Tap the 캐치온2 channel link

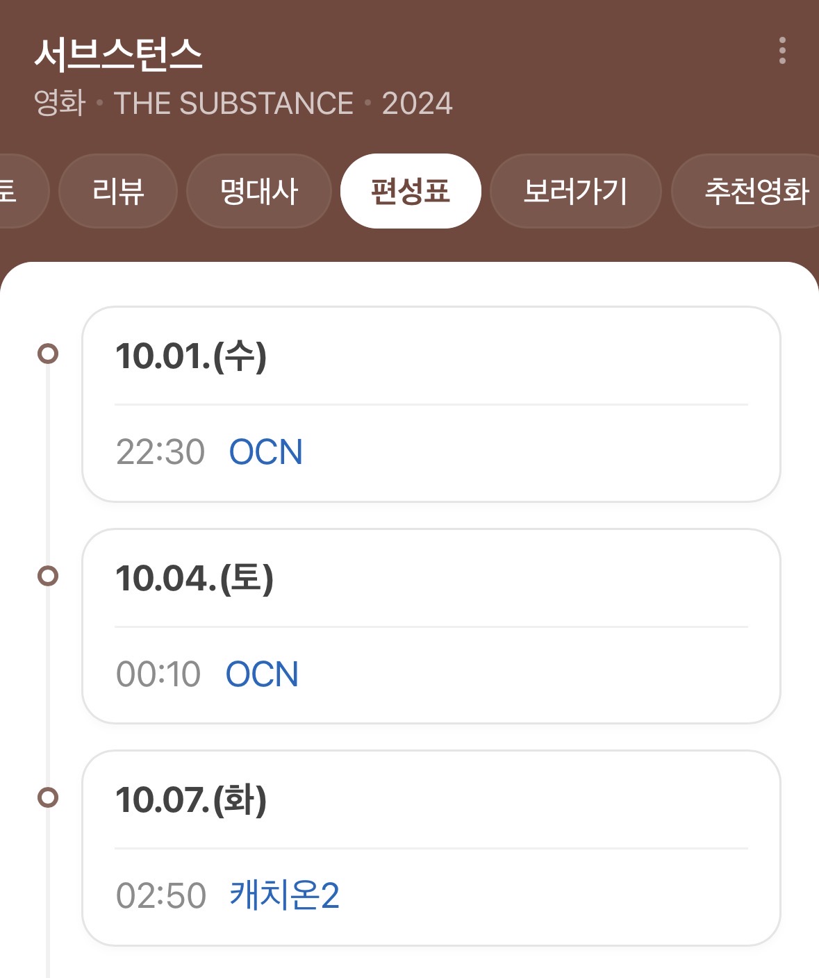point(284,895)
